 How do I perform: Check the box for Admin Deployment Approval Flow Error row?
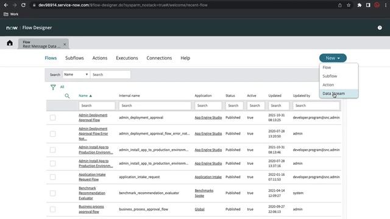click(x=53, y=134)
